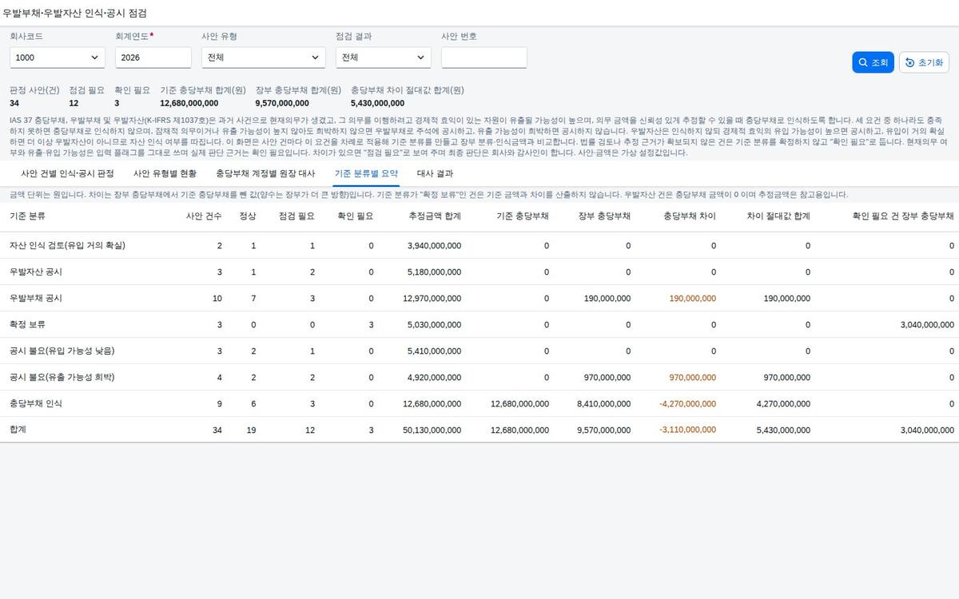Select the 우발자산 공시 row label
Viewport: 959px width, 599px height.
pos(36,272)
